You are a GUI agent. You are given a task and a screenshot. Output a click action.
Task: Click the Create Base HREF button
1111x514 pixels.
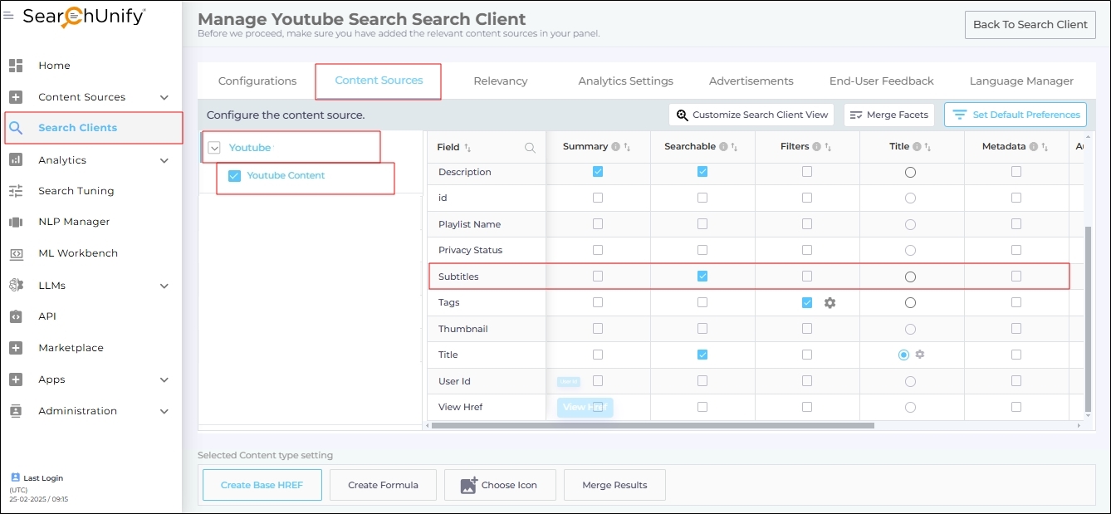point(262,485)
